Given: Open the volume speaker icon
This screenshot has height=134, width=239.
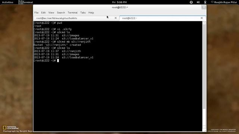Looking at the screenshot, I should pyautogui.click(x=198, y=2).
